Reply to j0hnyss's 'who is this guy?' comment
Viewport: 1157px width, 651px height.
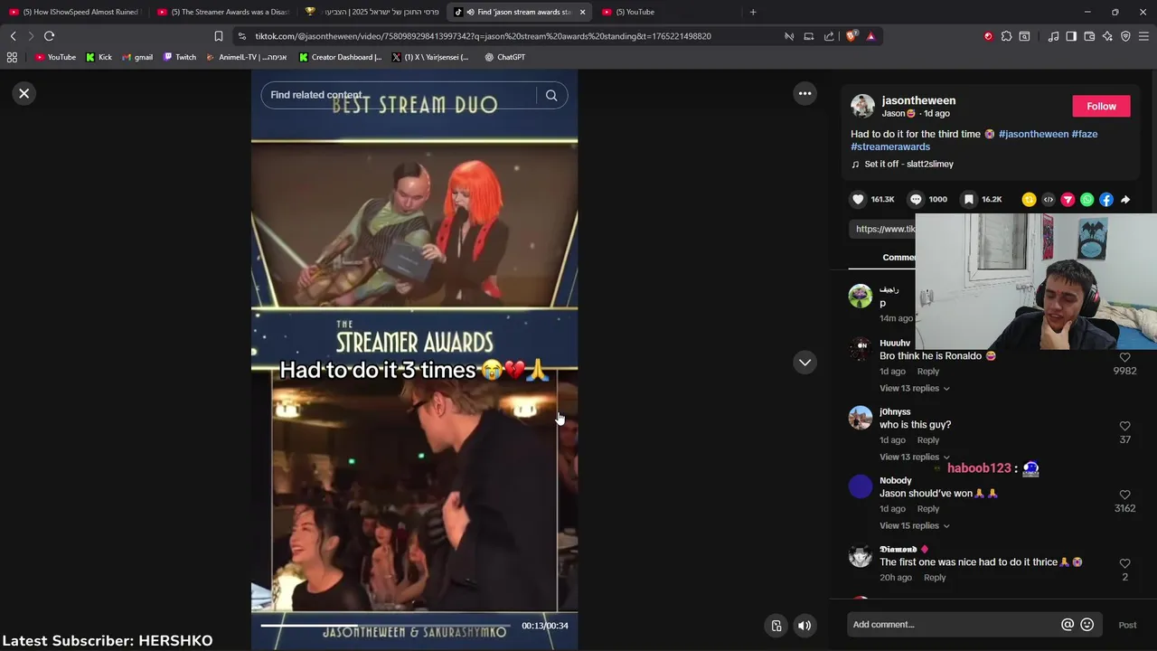(928, 440)
